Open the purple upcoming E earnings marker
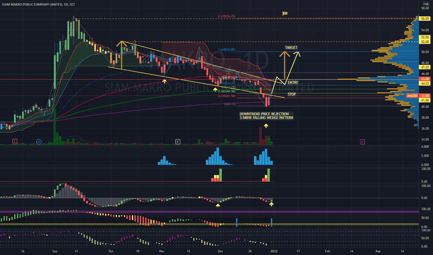The height and width of the screenshot is (255, 433). 362,142
